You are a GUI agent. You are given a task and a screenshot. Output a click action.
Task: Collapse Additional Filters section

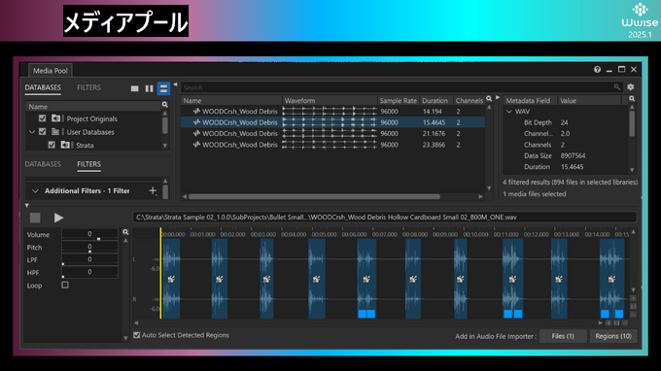point(35,190)
